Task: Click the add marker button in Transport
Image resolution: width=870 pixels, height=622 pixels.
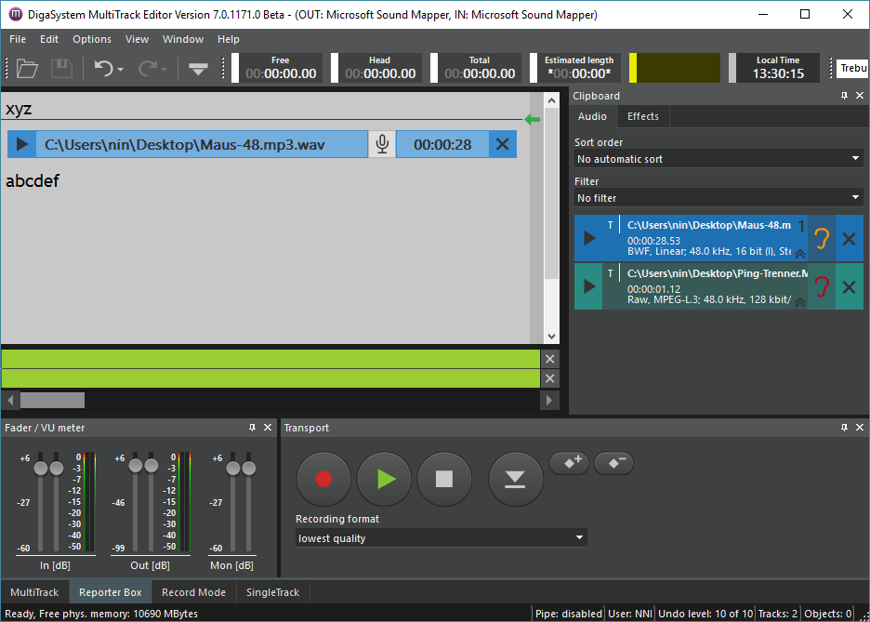Action: point(570,462)
